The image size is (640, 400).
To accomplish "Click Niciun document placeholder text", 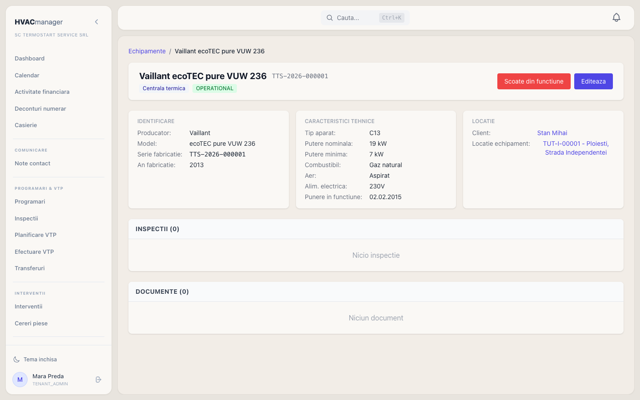I will coord(376,318).
